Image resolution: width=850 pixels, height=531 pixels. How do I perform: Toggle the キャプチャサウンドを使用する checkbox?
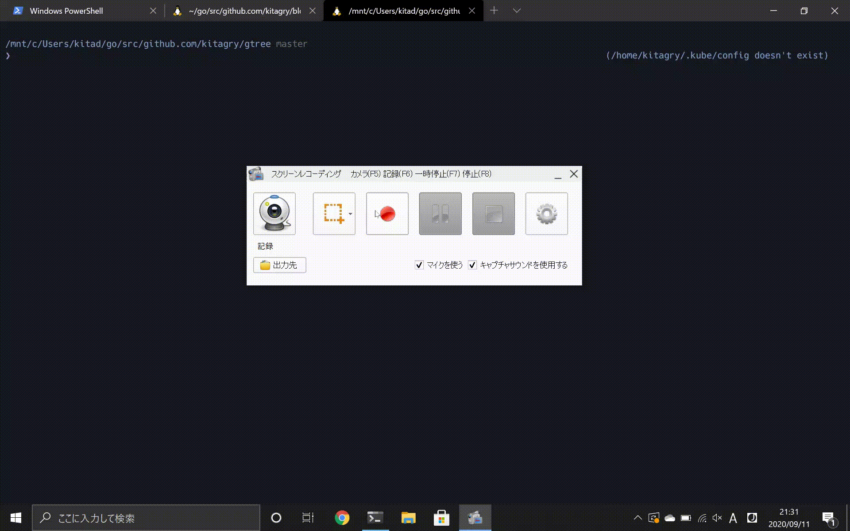(472, 265)
